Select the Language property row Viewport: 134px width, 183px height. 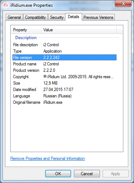64,96
